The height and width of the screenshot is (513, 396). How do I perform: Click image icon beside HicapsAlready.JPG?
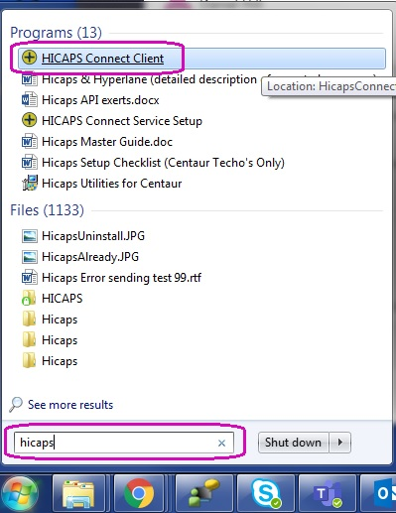coord(29,257)
